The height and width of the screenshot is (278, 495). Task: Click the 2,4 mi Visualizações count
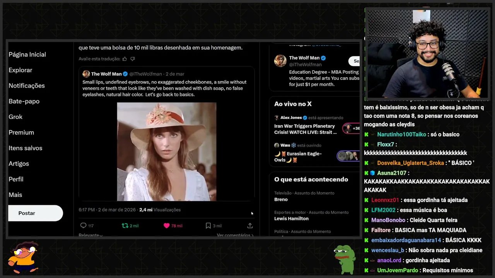[160, 210]
